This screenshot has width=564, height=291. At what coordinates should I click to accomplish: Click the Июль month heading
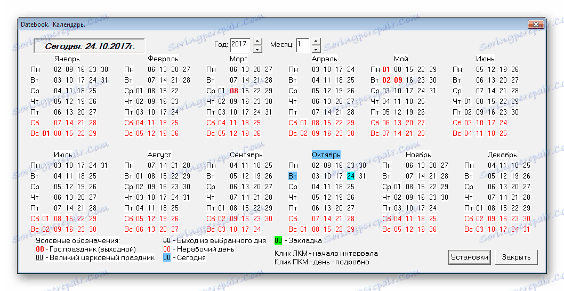(63, 155)
